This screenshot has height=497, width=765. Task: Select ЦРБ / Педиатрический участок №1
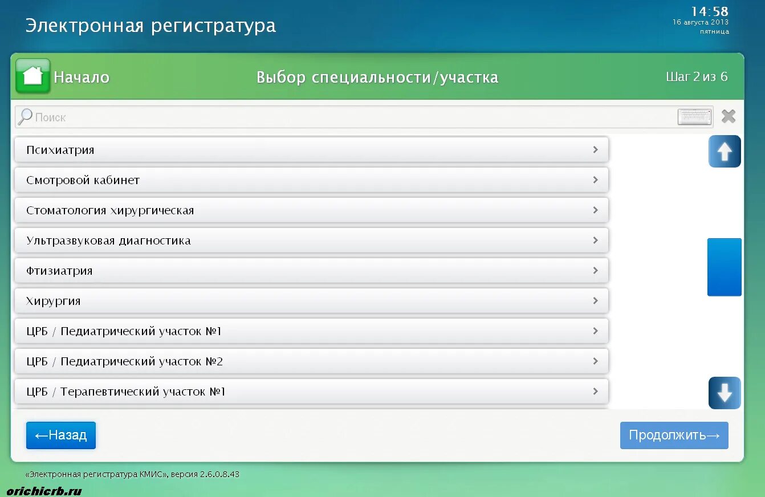tap(311, 331)
